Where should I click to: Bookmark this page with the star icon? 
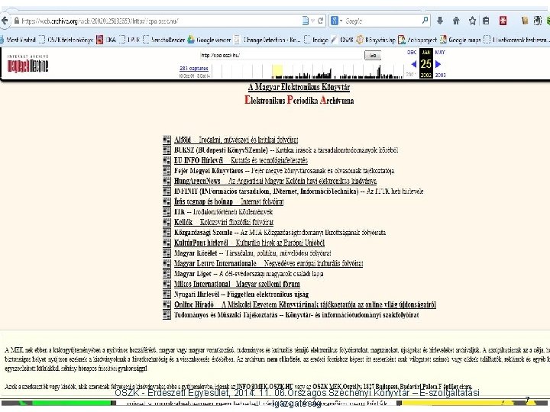click(x=472, y=21)
